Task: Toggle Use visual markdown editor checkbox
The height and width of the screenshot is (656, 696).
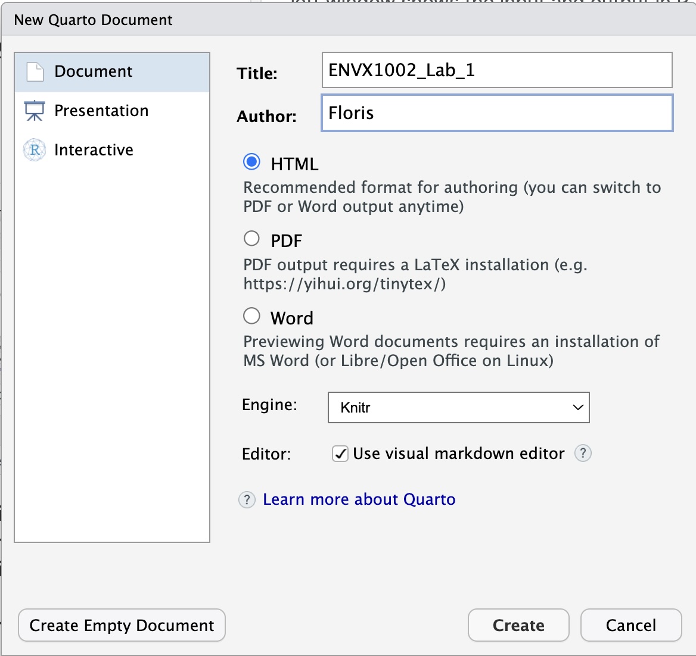Action: tap(340, 454)
